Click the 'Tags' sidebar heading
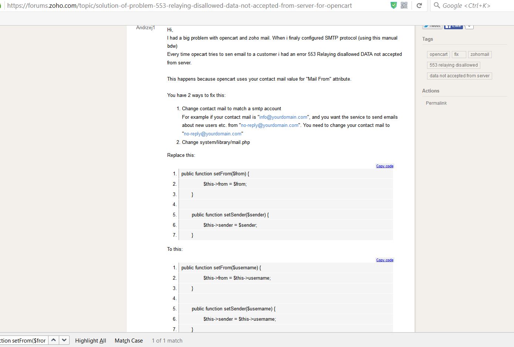This screenshot has height=347, width=514. (x=427, y=39)
